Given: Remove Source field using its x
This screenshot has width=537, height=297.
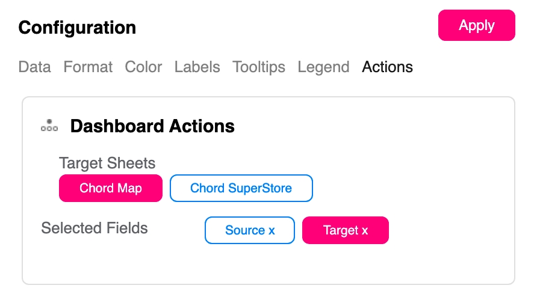Looking at the screenshot, I should coord(272,230).
